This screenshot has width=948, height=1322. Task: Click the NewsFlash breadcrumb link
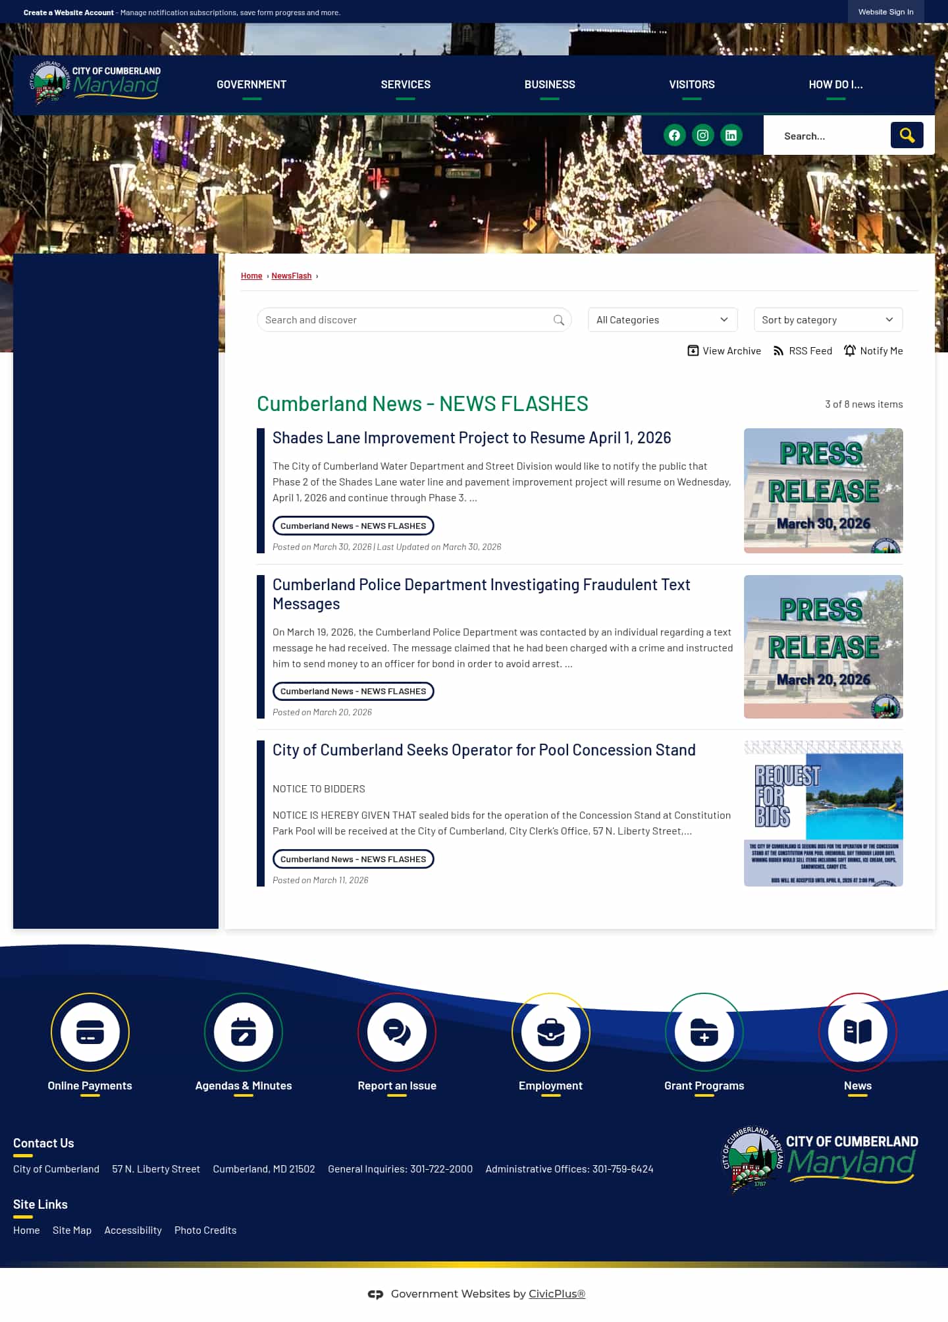click(292, 276)
